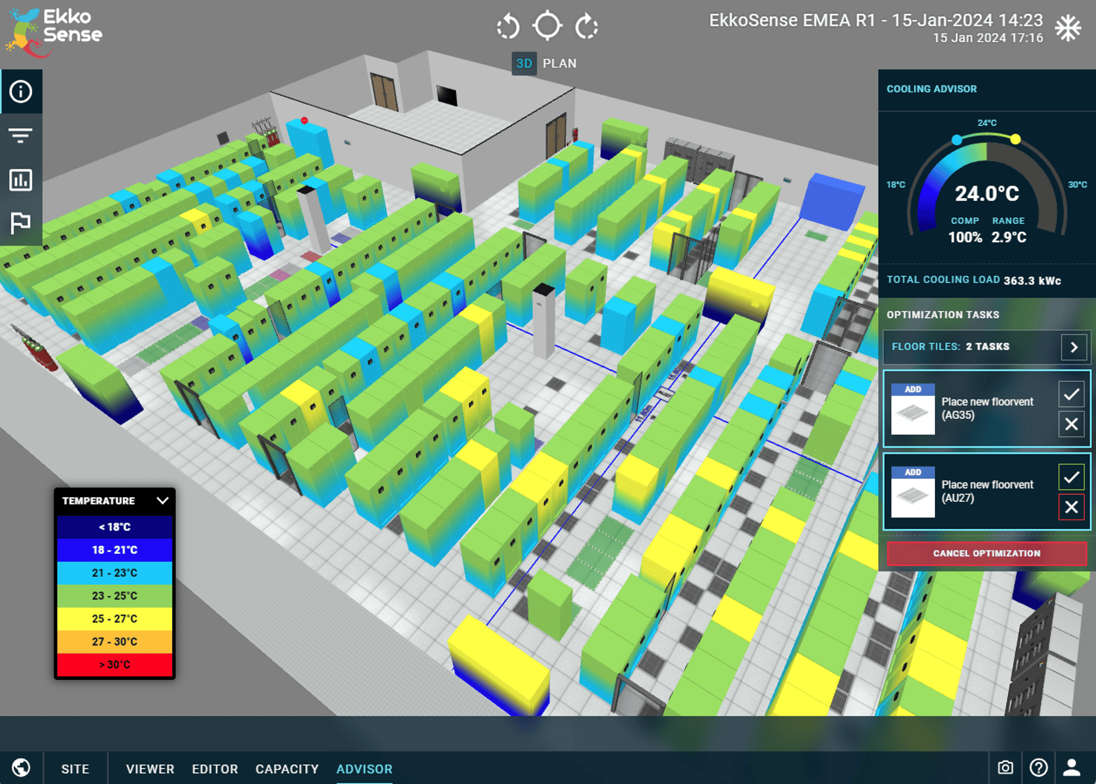
Task: Open the VIEWER tab
Action: point(150,769)
